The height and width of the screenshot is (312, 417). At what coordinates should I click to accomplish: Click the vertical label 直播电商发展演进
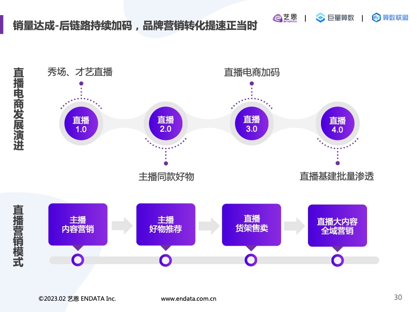[x=19, y=109]
